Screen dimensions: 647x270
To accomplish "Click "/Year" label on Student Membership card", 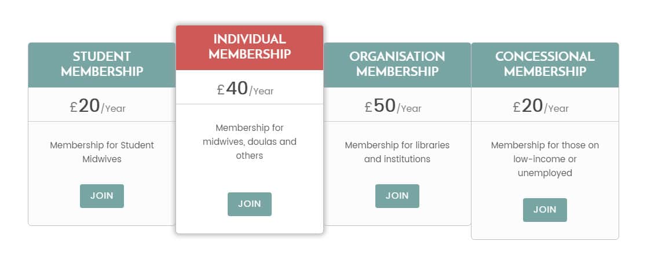I will click(113, 108).
